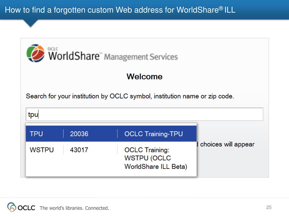Click zip code 43017 in the suggestion list
This screenshot has height=217, width=289.
point(79,150)
